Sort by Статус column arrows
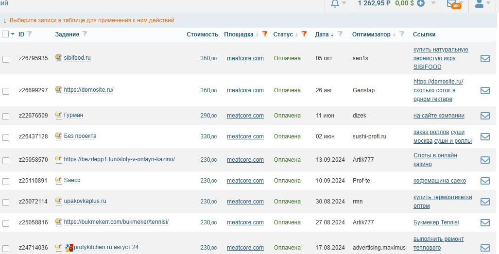Viewport: 499px width, 254px height. coord(296,34)
